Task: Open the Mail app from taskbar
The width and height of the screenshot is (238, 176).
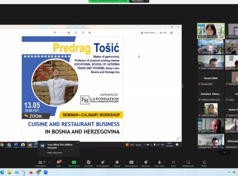Action: pos(17,172)
